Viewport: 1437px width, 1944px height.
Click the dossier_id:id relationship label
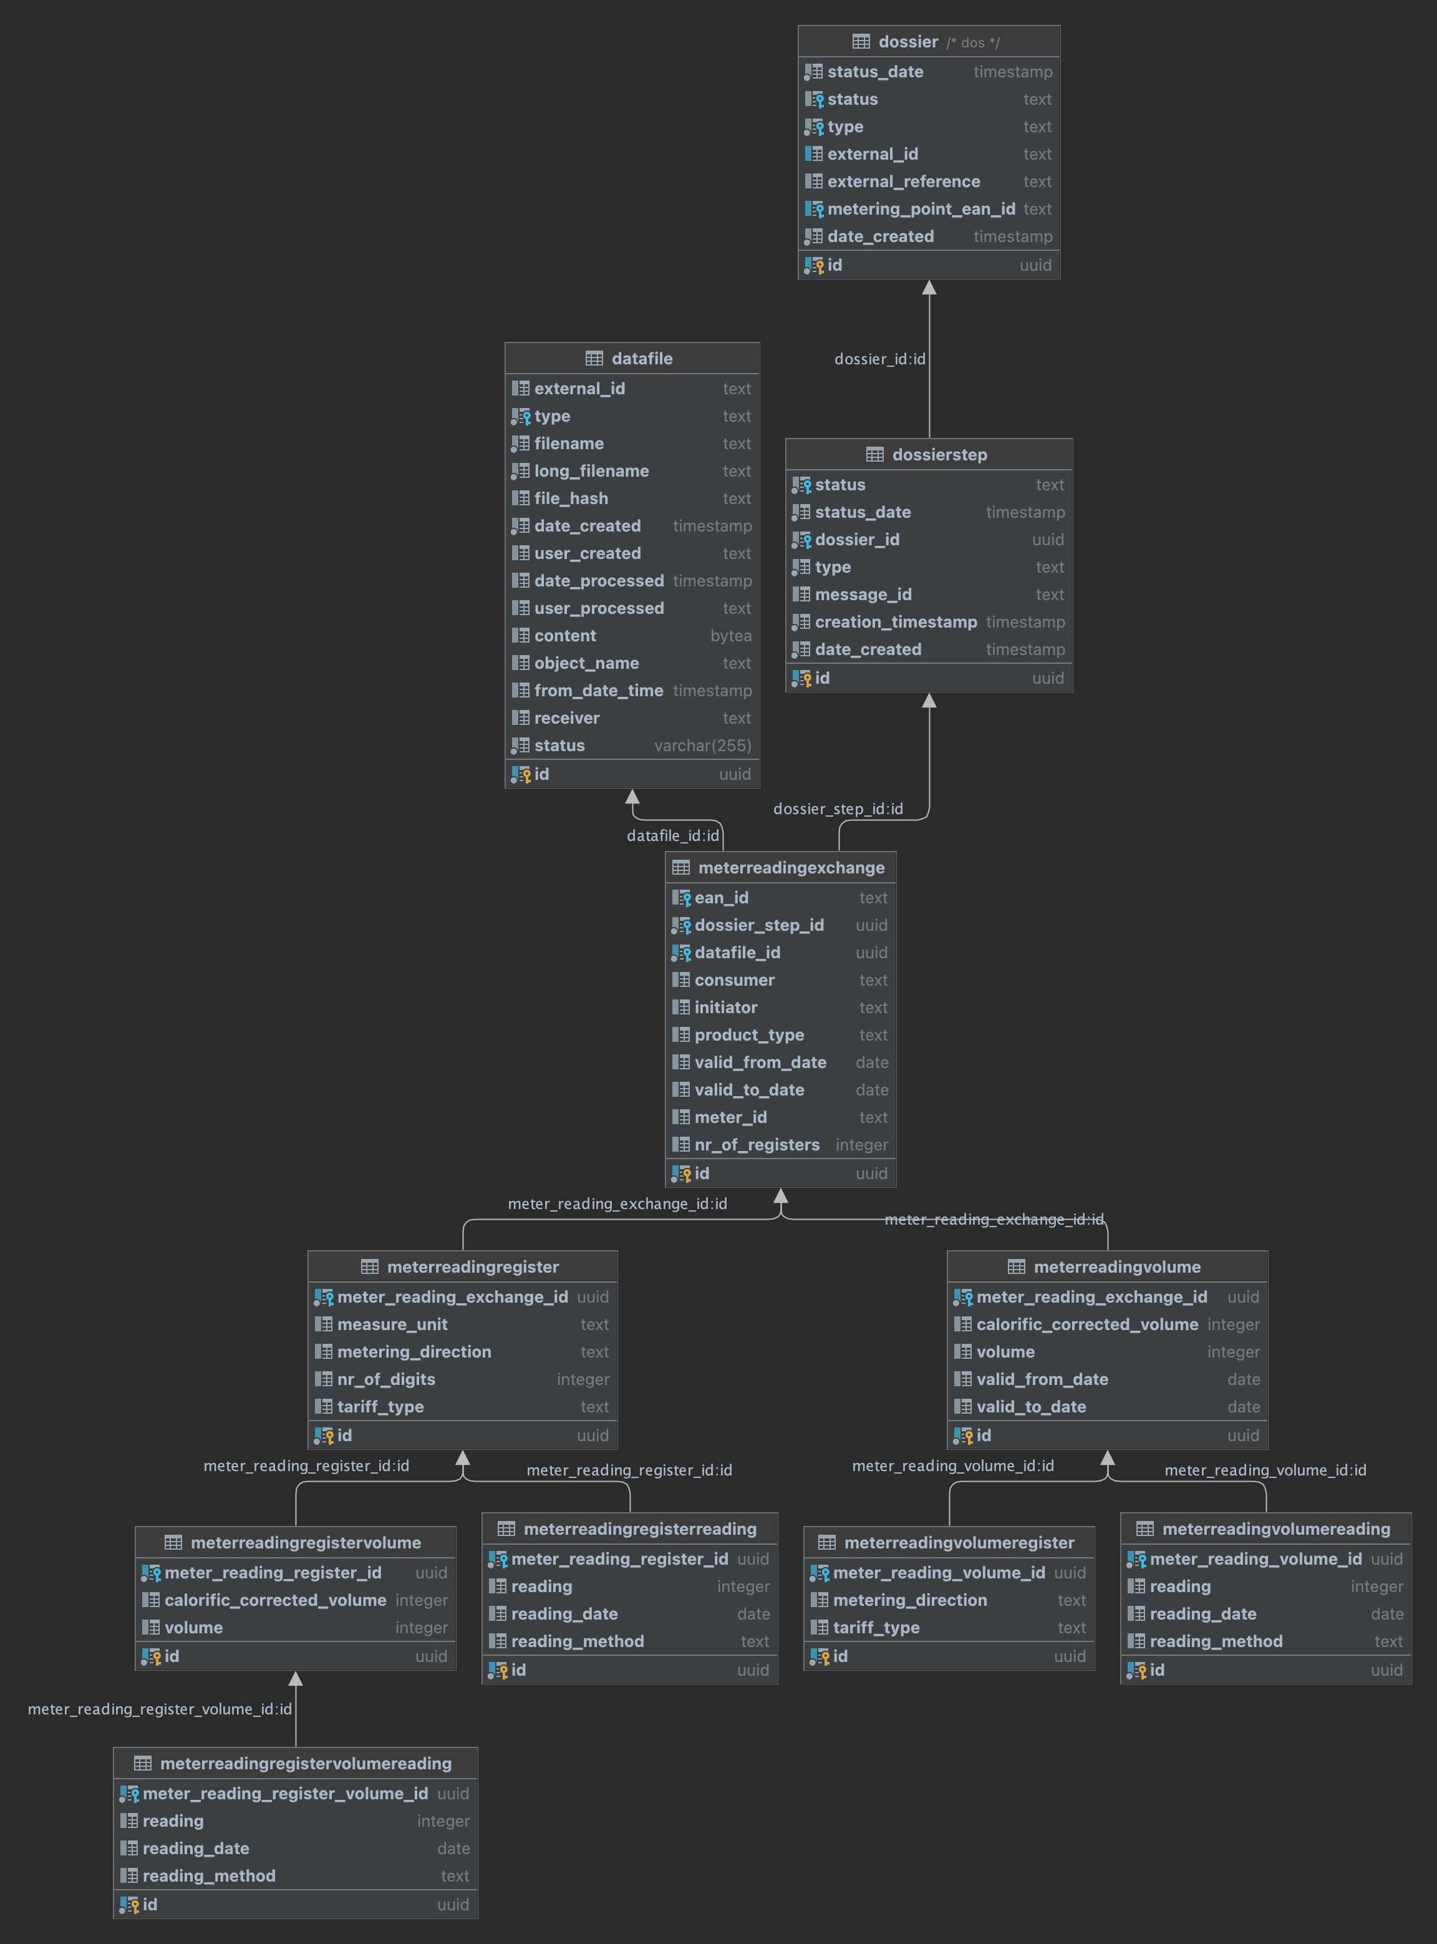[879, 359]
